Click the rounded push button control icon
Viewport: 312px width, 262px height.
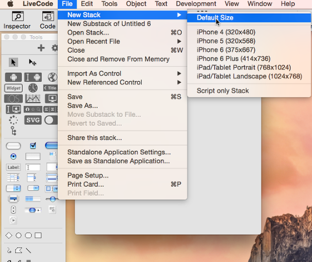[x=13, y=146]
